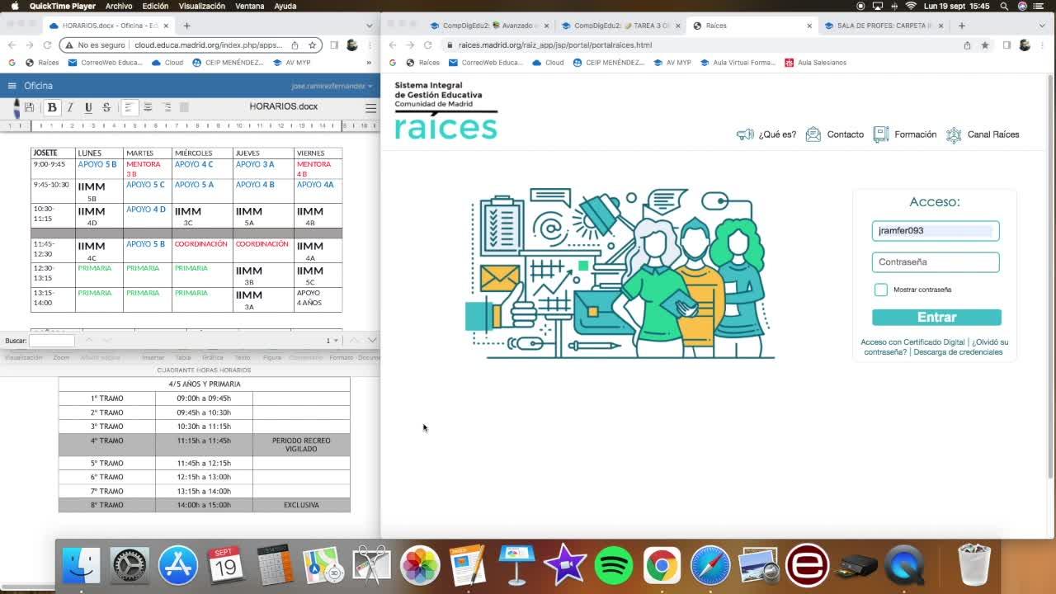Open Aula Virtual Forma... bookmark
Screen dimensions: 1056x594
click(x=737, y=63)
